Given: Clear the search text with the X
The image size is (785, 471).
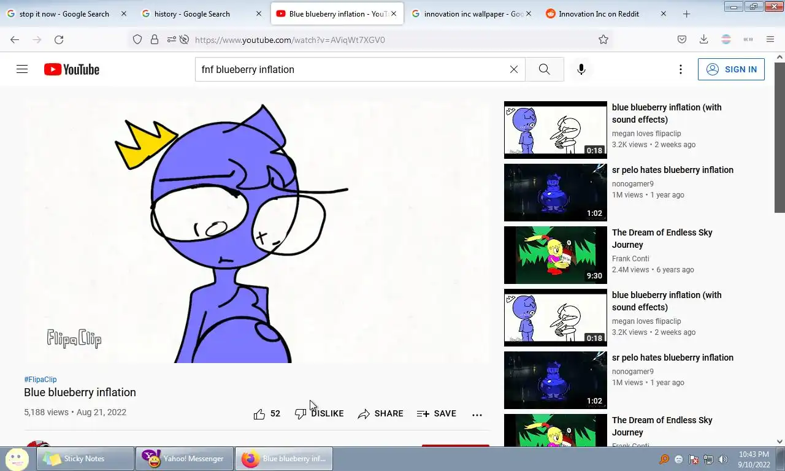Looking at the screenshot, I should click(x=514, y=69).
